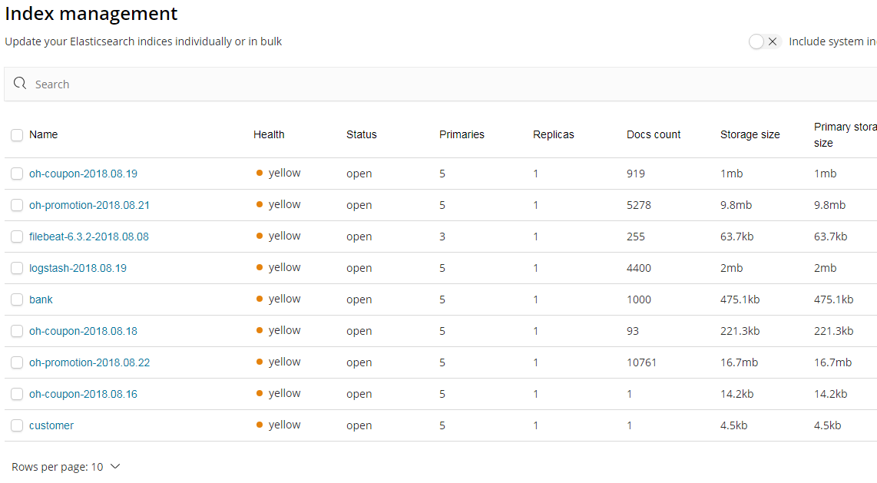Toggle the Include system indices switch

pos(764,41)
